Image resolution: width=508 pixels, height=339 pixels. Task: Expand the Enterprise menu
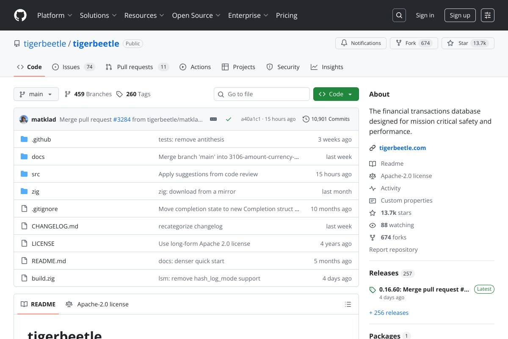tap(248, 15)
